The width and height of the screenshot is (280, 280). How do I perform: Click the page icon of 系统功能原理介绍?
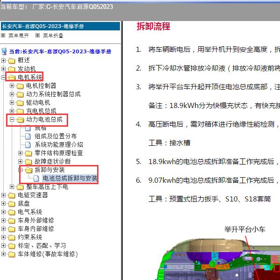point(28,145)
